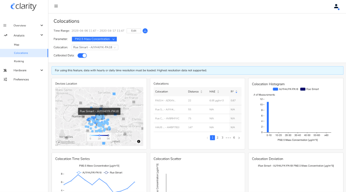Click the user profile icon
Image resolution: width=346 pixels, height=192 pixels.
336,6
